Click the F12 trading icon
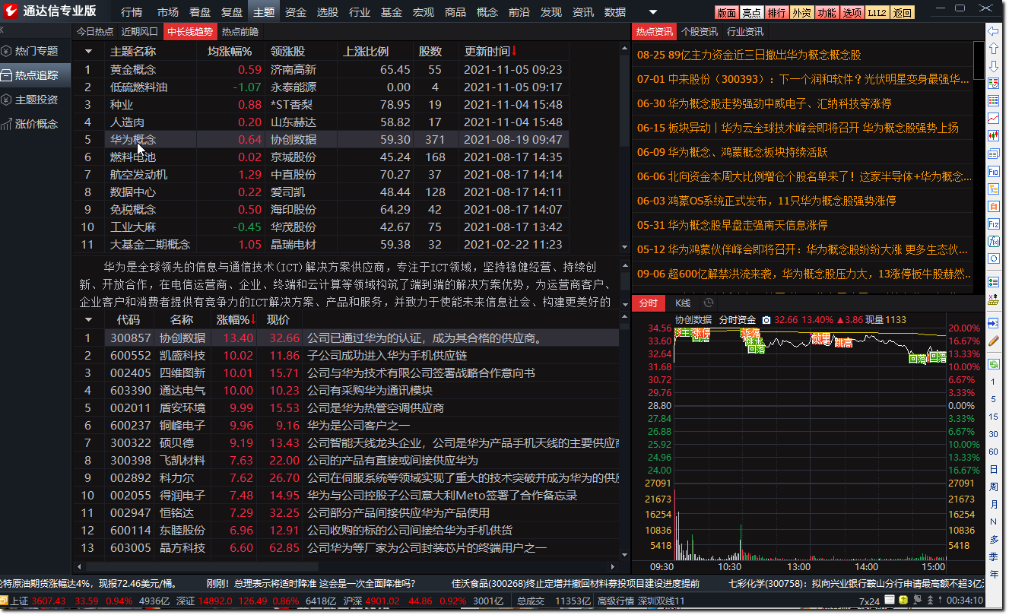 point(993,224)
